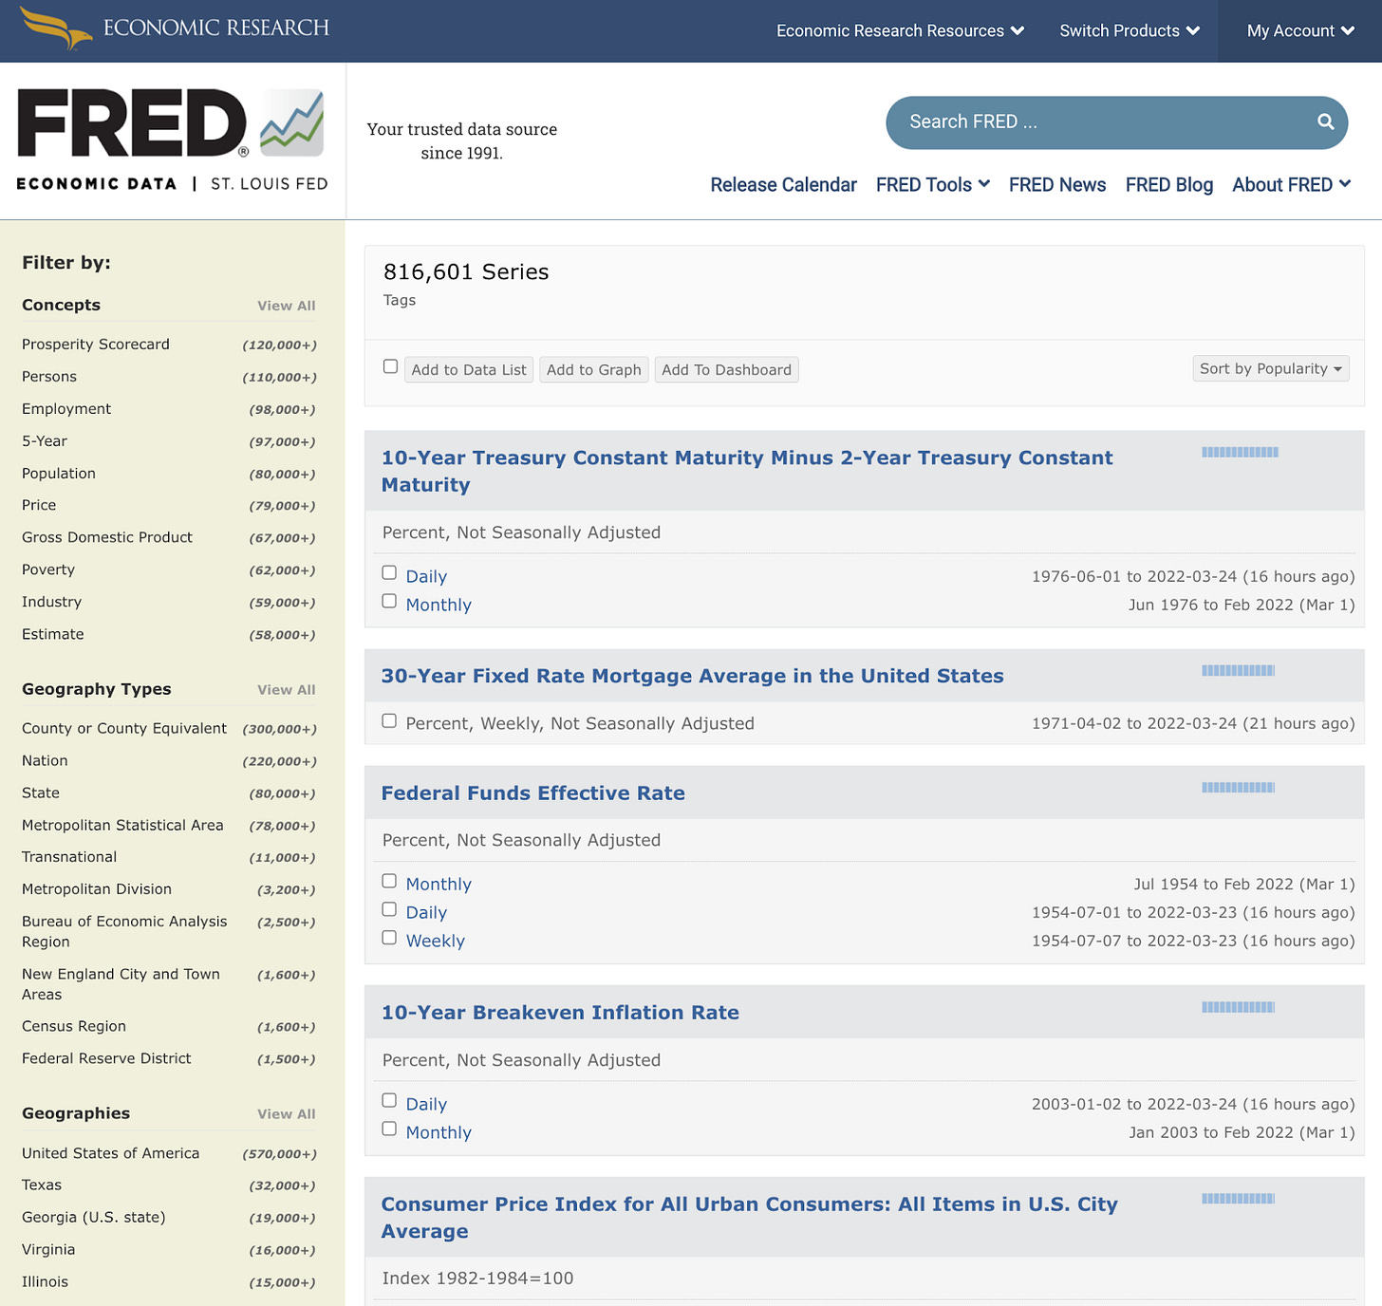
Task: Filter by Texas geography
Action: pos(42,1185)
